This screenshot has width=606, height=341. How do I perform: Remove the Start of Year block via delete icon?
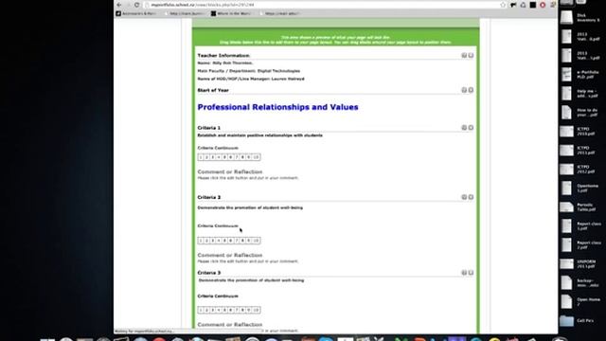click(471, 90)
